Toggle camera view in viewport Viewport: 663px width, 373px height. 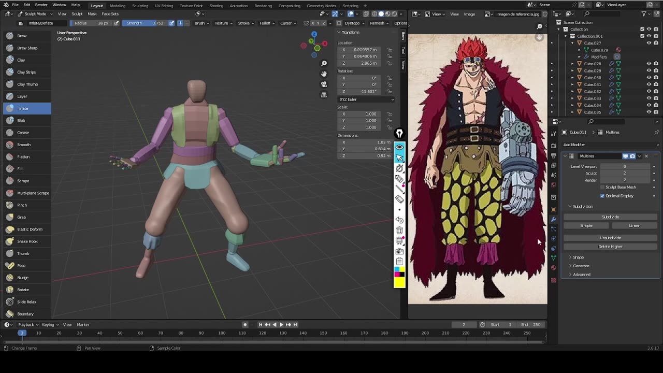[x=324, y=84]
